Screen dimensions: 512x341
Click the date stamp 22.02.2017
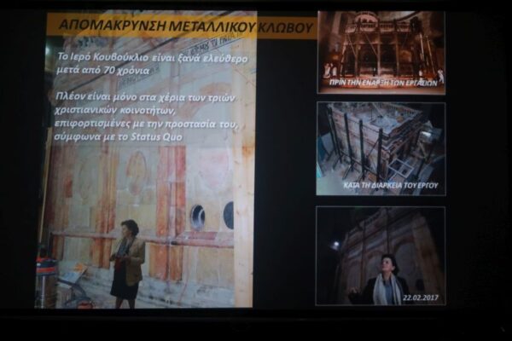tap(418, 298)
